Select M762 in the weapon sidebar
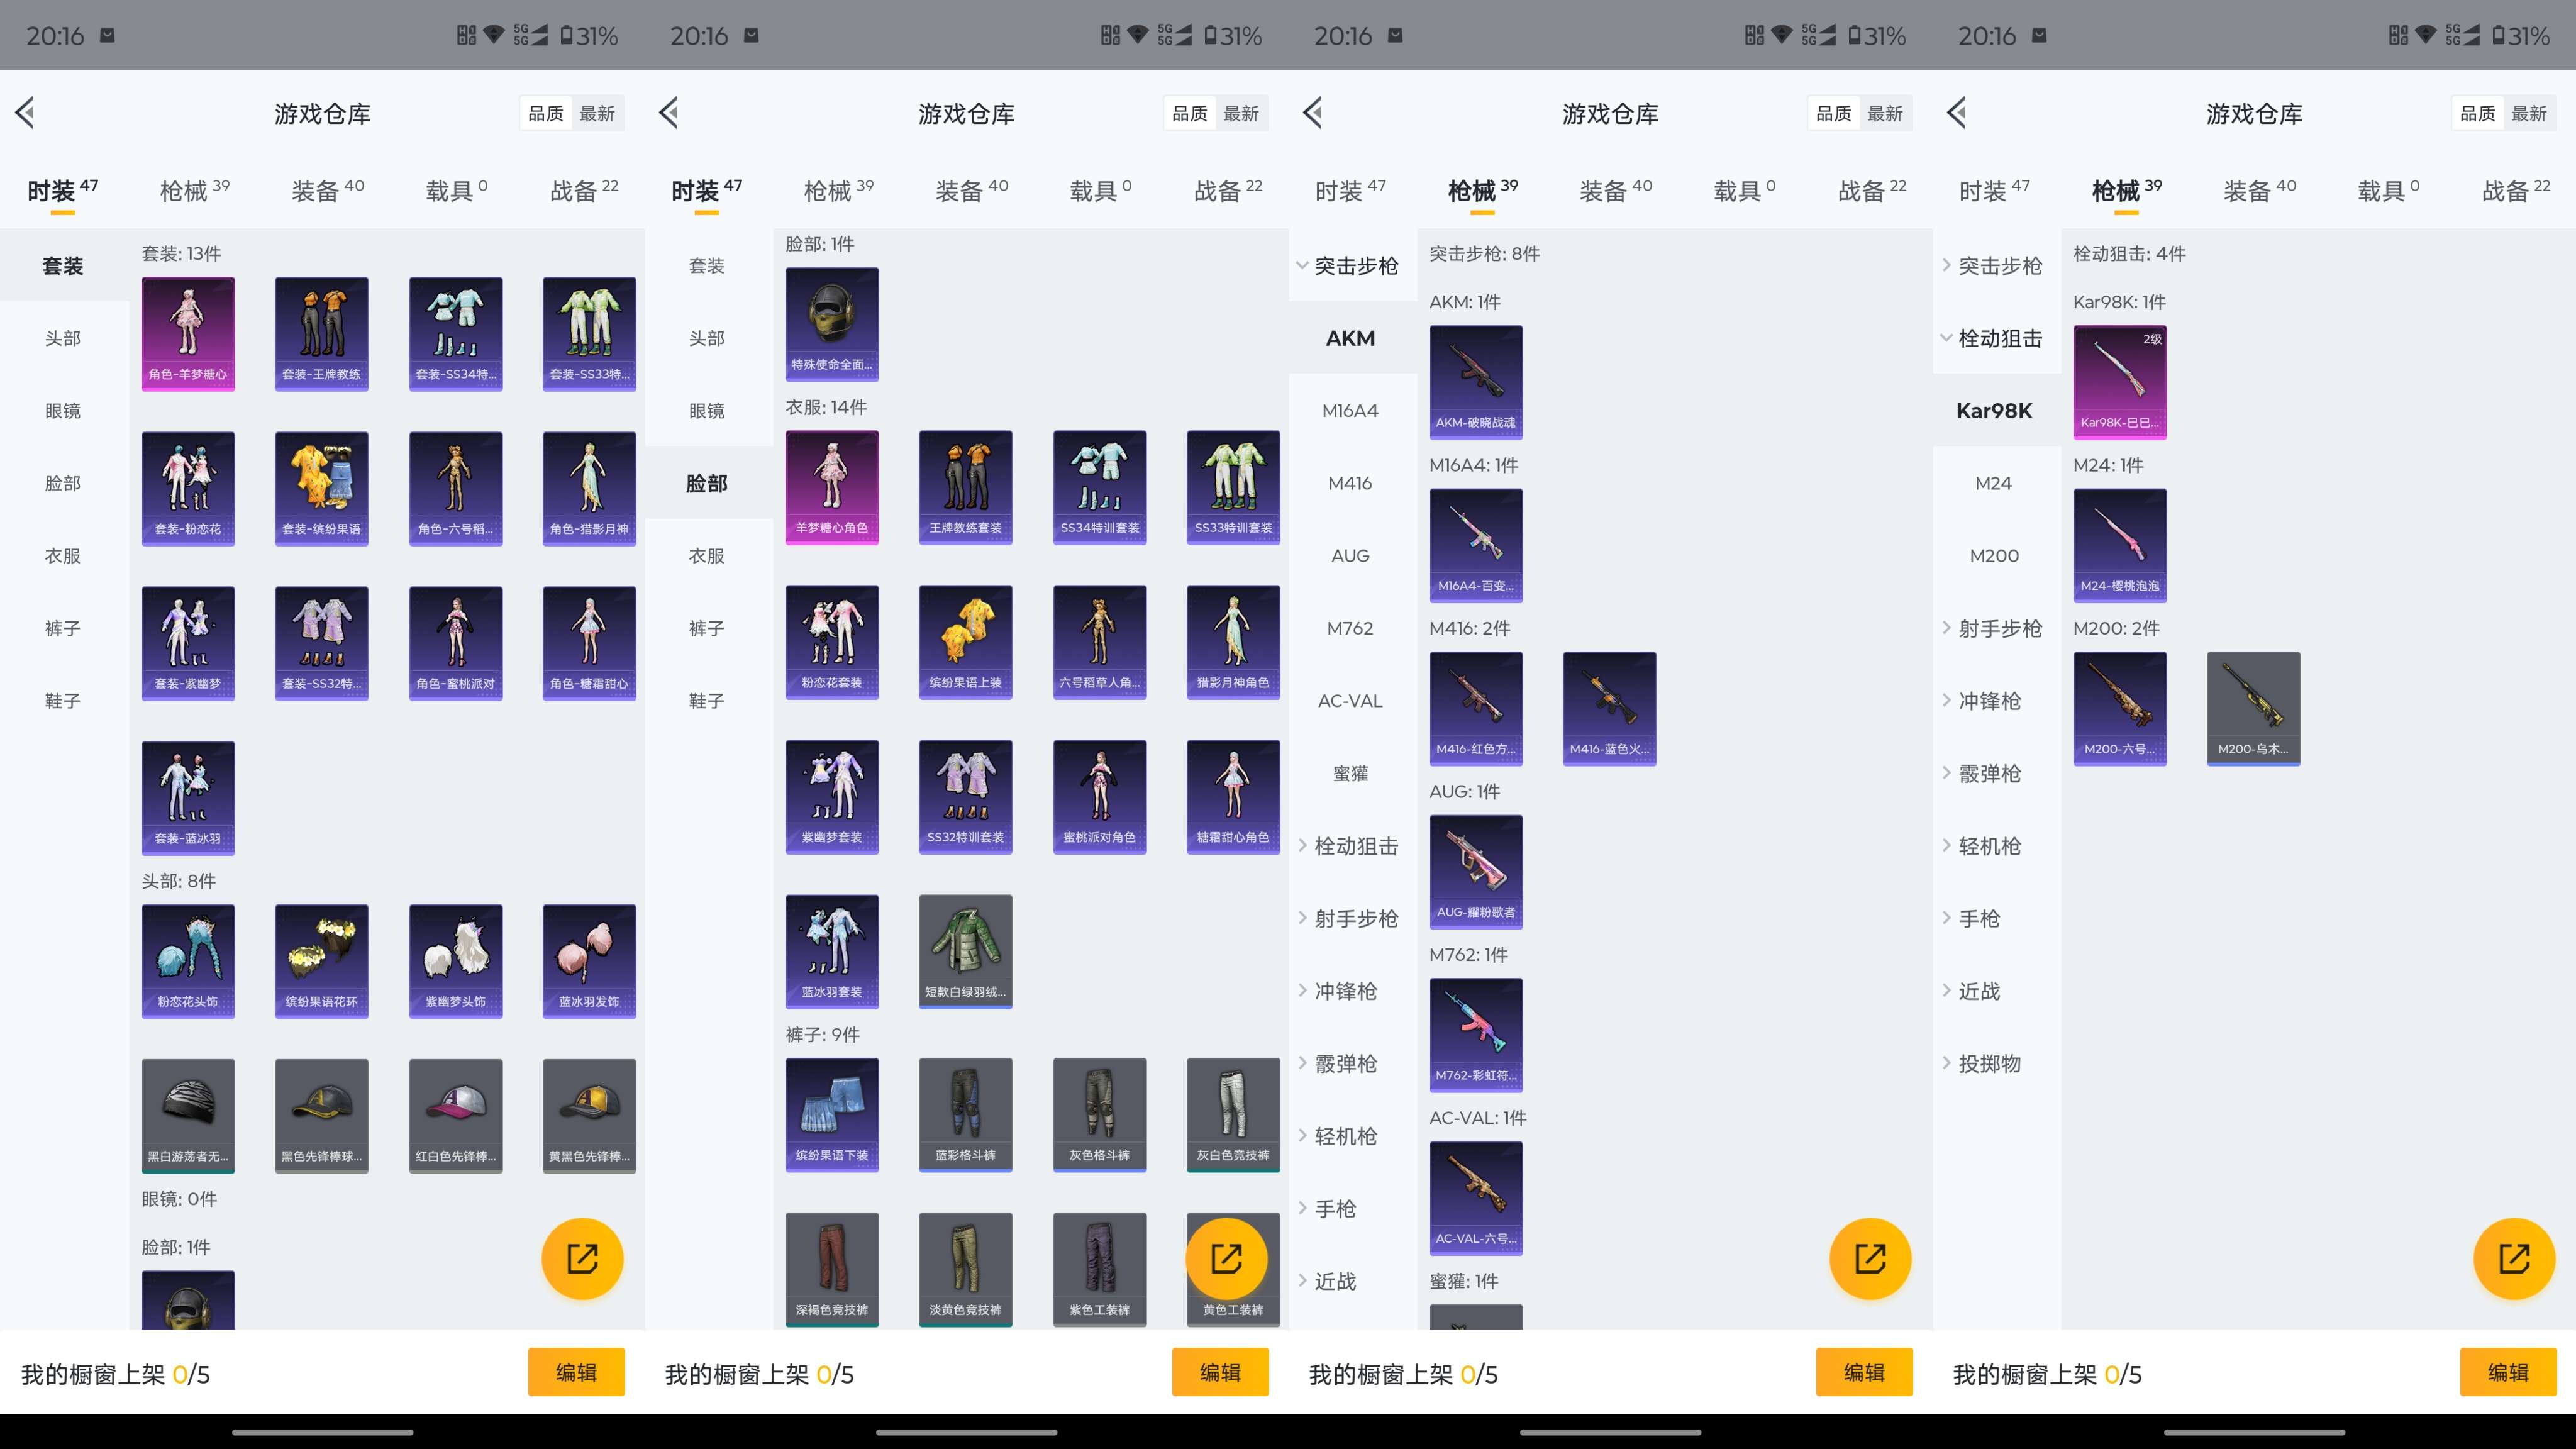Image resolution: width=2576 pixels, height=1449 pixels. pyautogui.click(x=1350, y=629)
